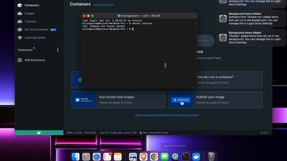Click the Add Extensions label
287x161 pixels.
pos(35,60)
